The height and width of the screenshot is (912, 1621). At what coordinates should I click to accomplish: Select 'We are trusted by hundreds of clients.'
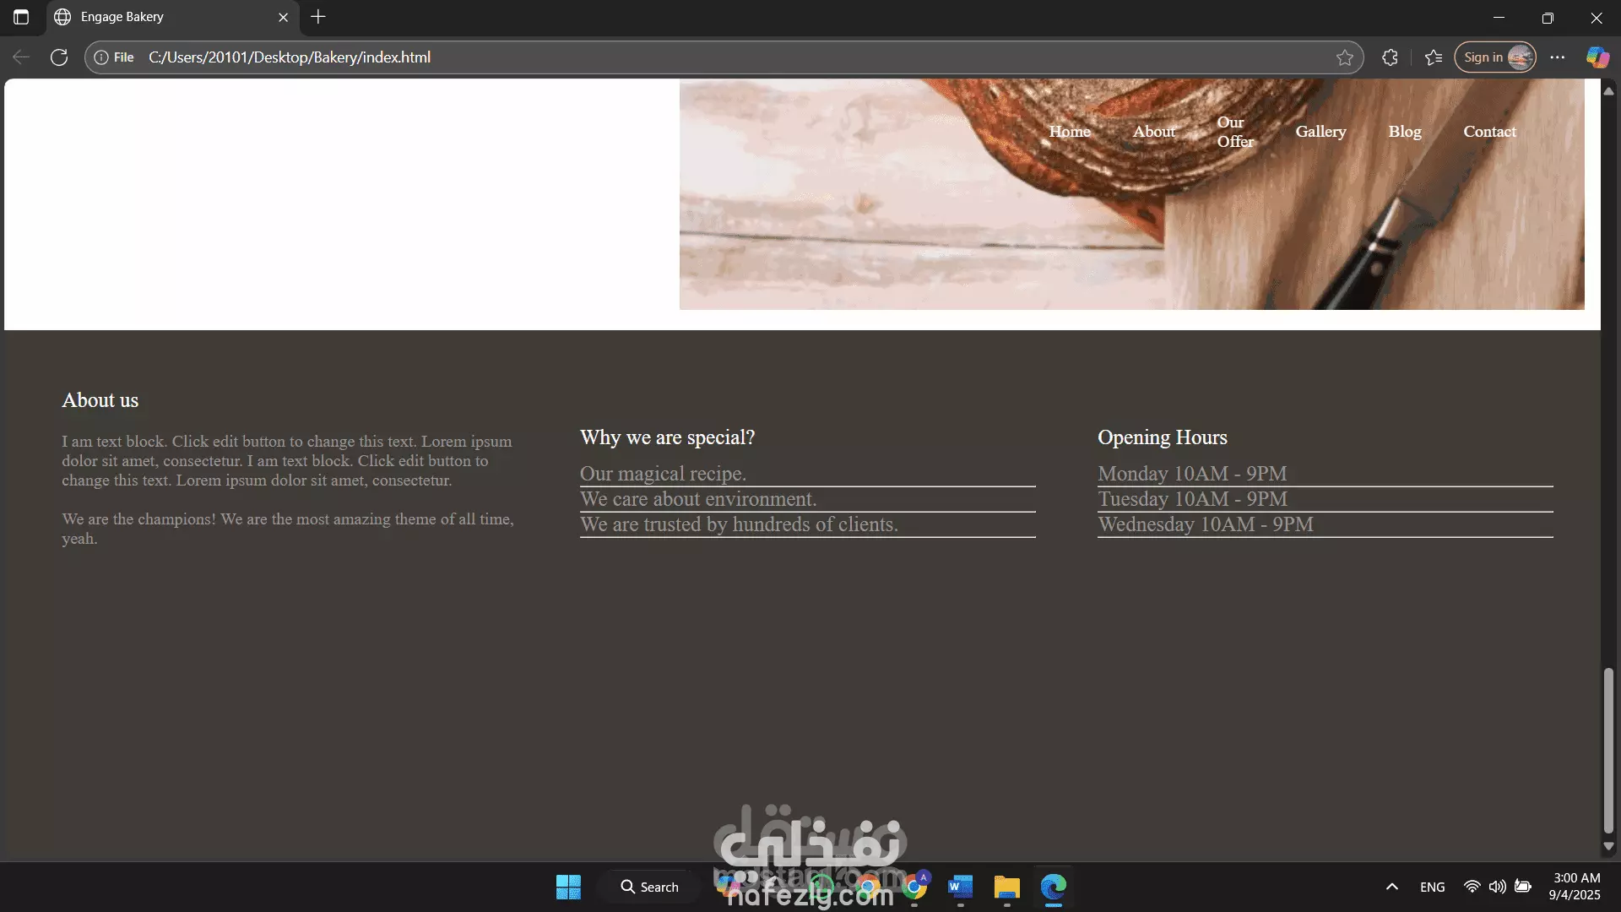808,524
